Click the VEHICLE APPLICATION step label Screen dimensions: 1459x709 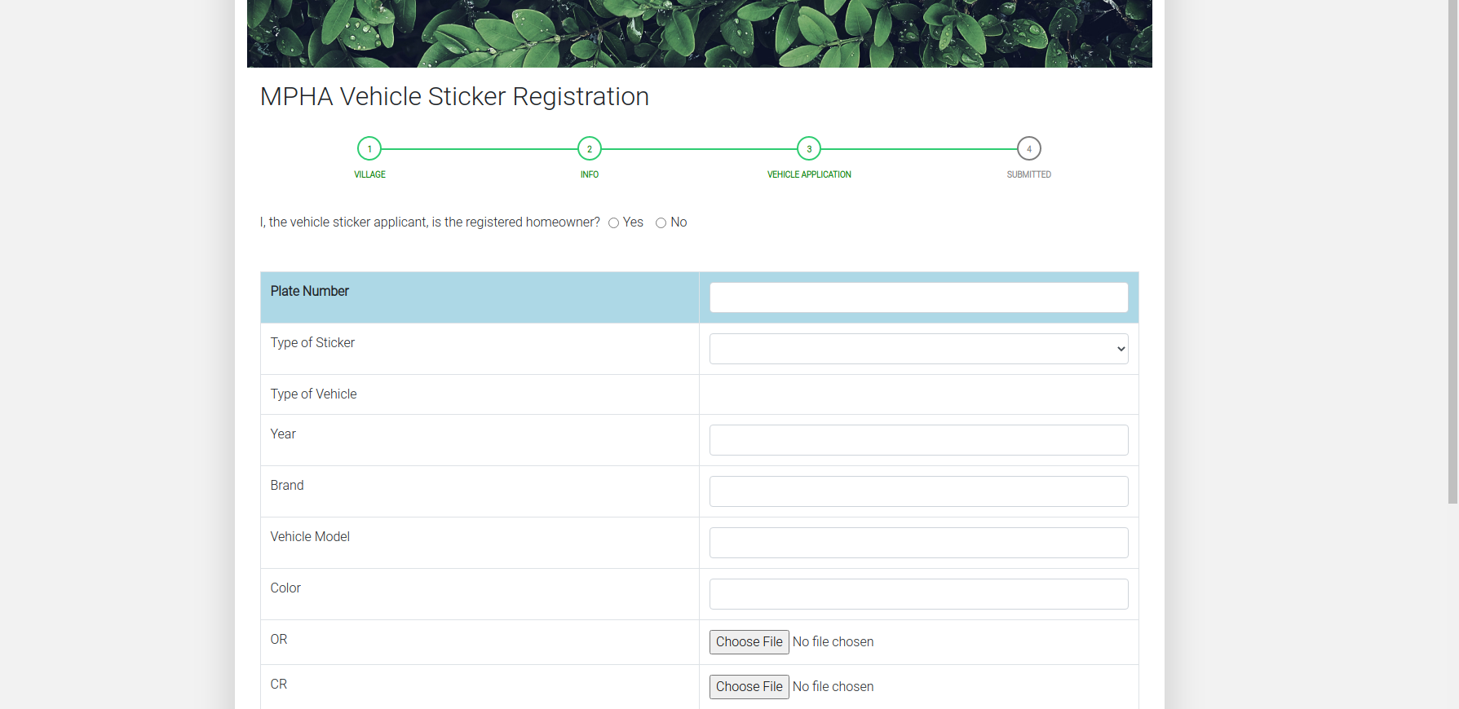coord(809,174)
